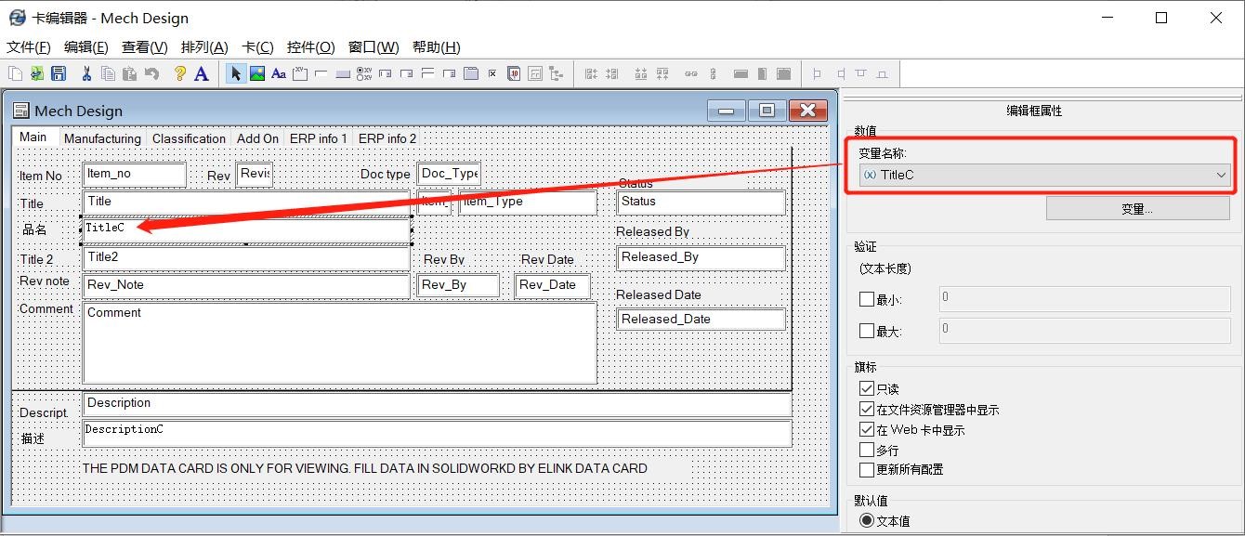Undo last action with arrow icon
Image resolution: width=1245 pixels, height=536 pixels.
(x=151, y=73)
